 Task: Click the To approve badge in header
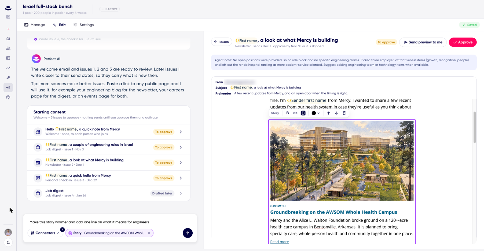(386, 42)
